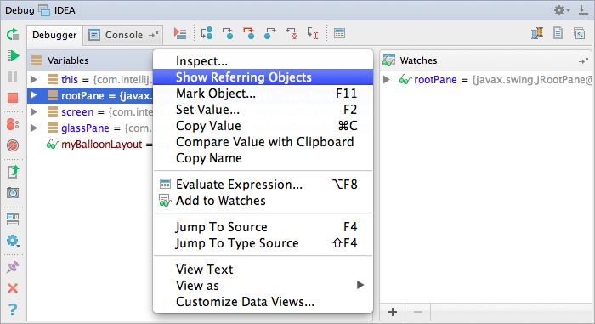This screenshot has width=595, height=324.
Task: Click Show Execution Point icon
Action: click(x=180, y=34)
